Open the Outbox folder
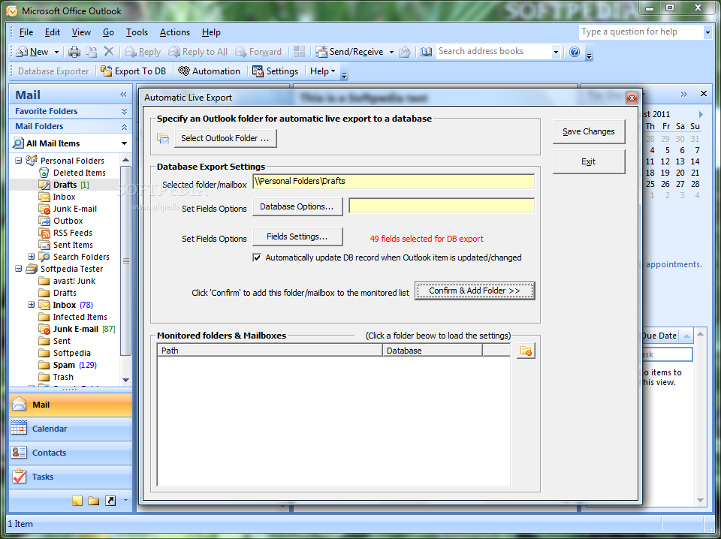 click(68, 221)
